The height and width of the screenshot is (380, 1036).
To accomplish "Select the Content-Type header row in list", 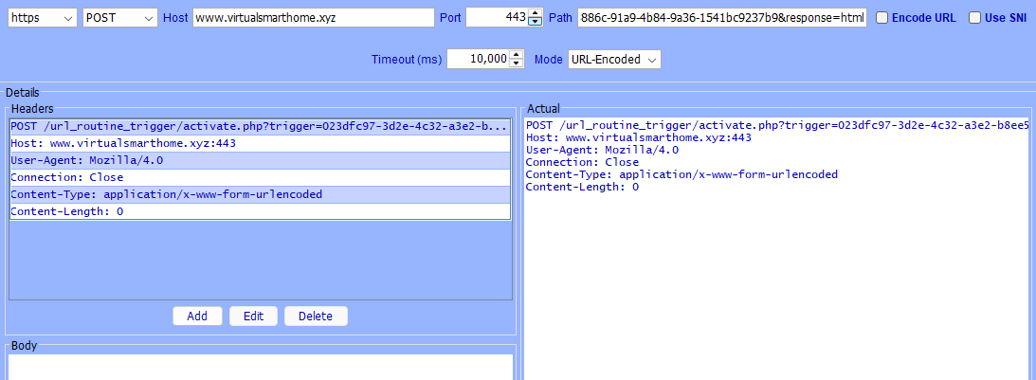I will coord(261,195).
